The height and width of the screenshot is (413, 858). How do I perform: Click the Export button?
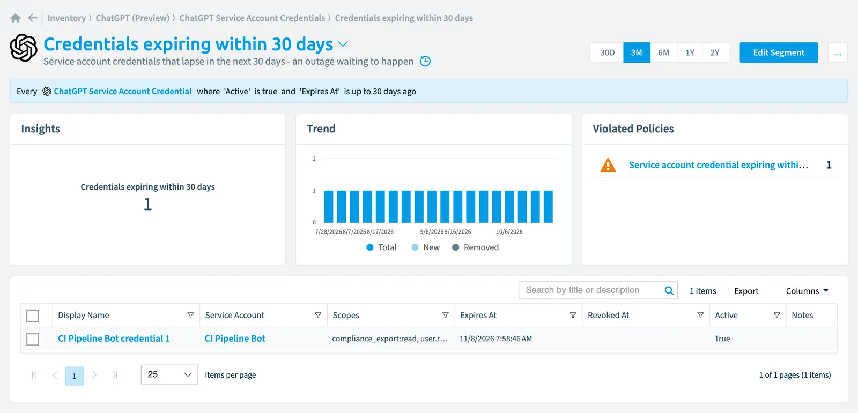point(746,291)
